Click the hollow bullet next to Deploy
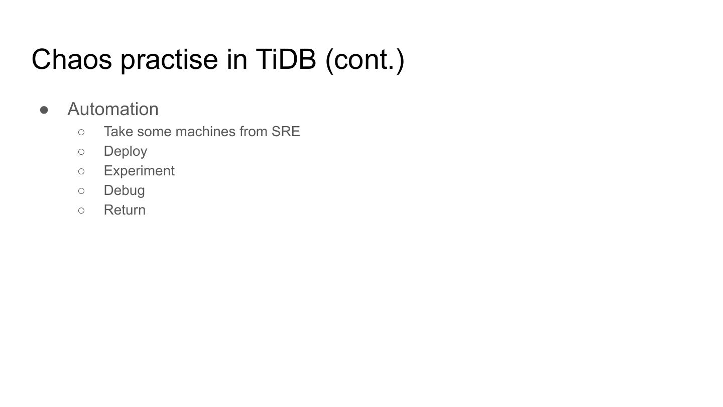This screenshot has height=407, width=723. click(x=81, y=152)
